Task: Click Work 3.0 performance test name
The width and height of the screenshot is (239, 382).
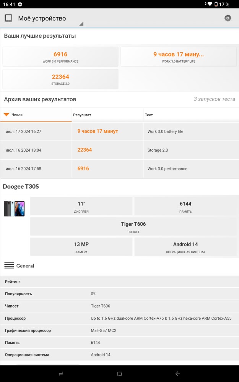Action: tap(167, 168)
